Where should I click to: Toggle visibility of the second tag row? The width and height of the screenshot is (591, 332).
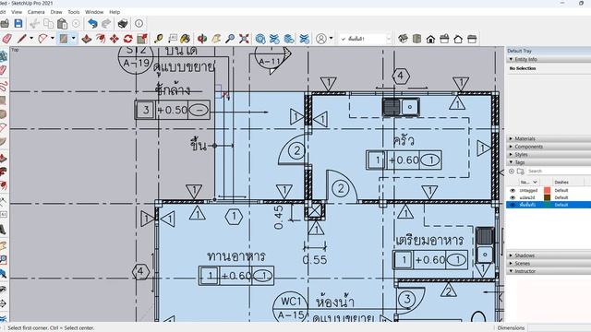coord(513,197)
